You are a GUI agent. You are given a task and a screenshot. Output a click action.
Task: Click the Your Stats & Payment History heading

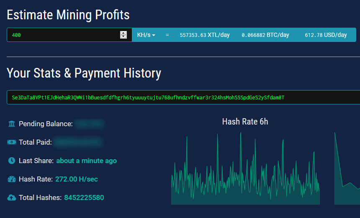coord(84,73)
